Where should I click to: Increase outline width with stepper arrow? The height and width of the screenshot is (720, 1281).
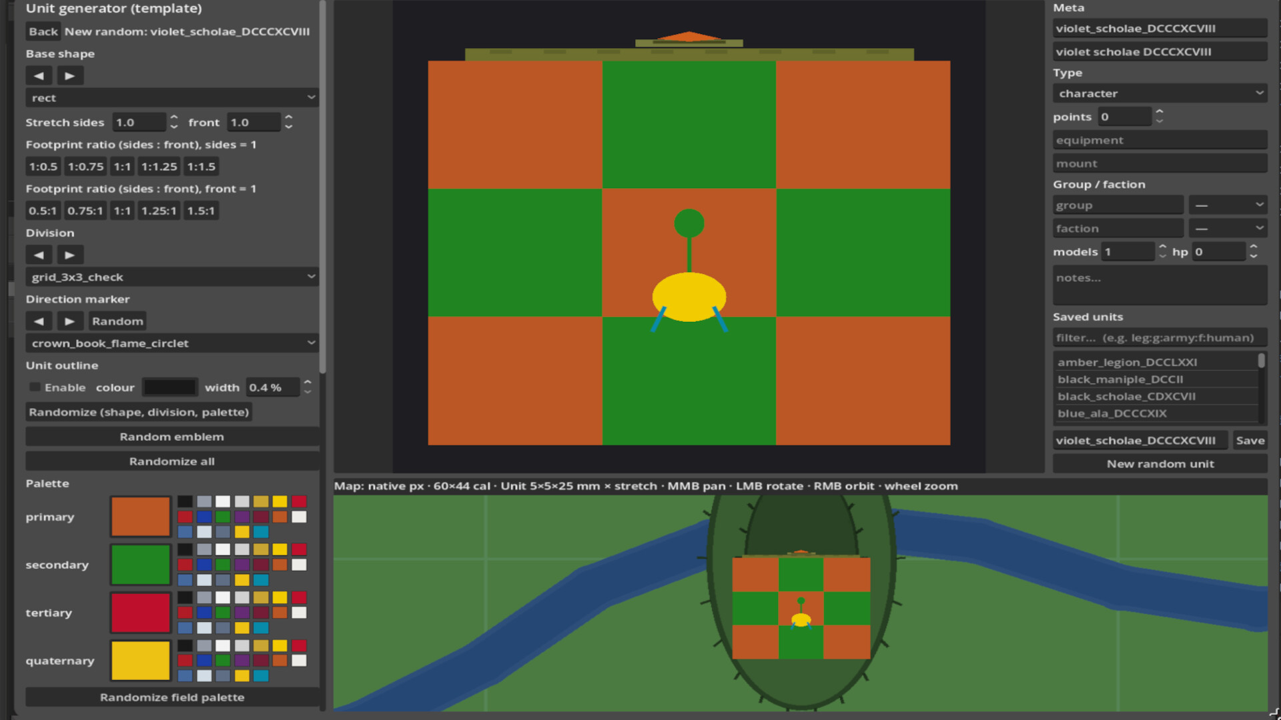pyautogui.click(x=307, y=383)
